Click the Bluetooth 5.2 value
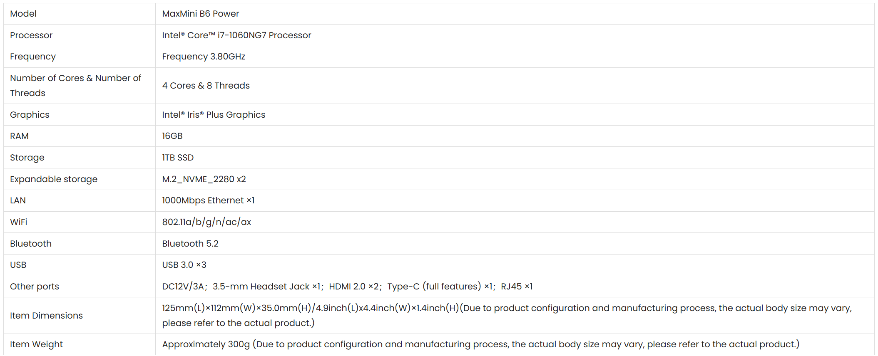The width and height of the screenshot is (878, 356). [190, 244]
